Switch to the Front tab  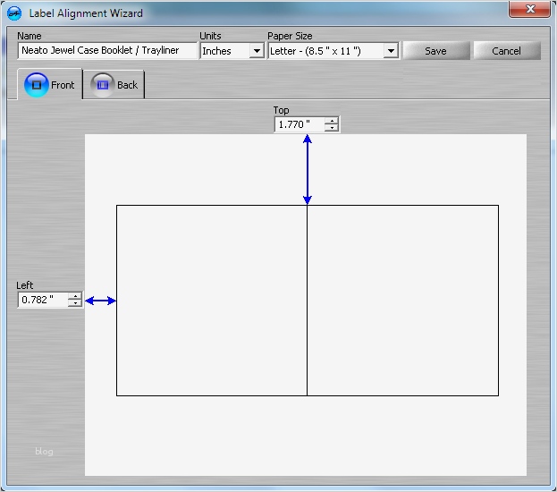tap(50, 85)
